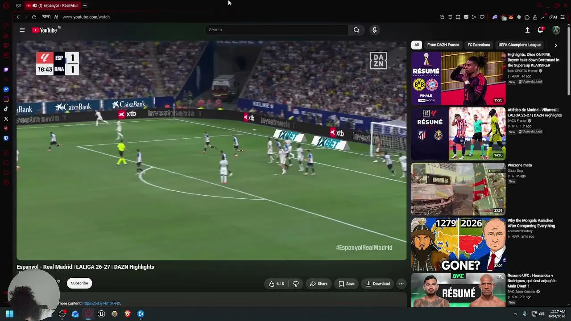
Task: Show hidden system tray icons
Action: click(515, 314)
